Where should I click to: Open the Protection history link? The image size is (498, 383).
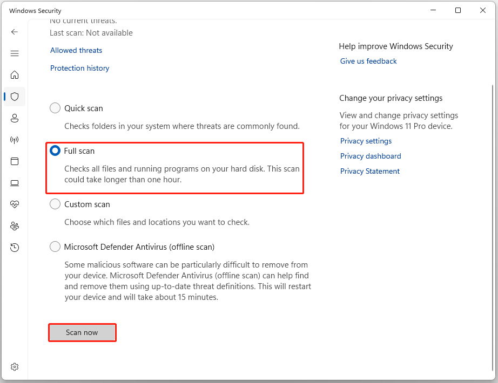pyautogui.click(x=80, y=68)
